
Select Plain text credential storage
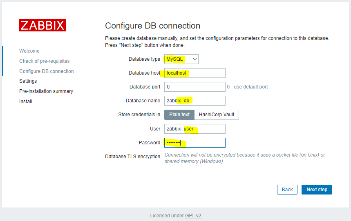tap(179, 115)
